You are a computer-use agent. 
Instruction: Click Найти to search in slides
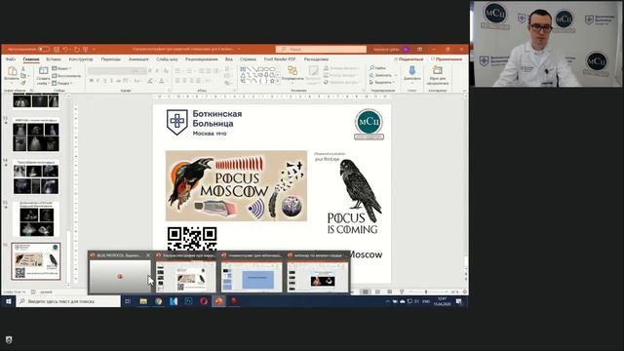coord(378,68)
